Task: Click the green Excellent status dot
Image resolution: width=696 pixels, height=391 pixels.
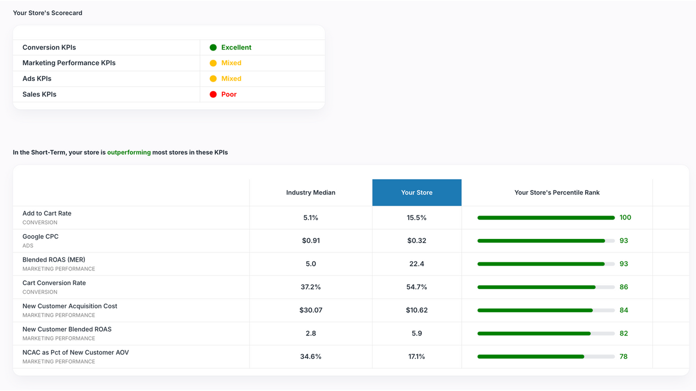Action: pyautogui.click(x=213, y=47)
